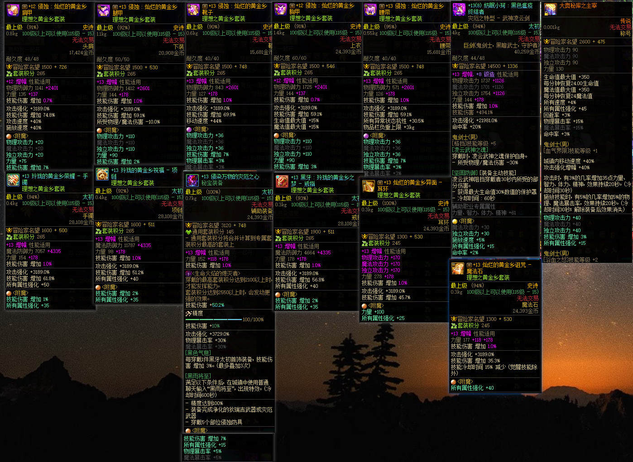
Task: Click the text 技能伤害 增加 51.2%
Action: [x=120, y=272]
